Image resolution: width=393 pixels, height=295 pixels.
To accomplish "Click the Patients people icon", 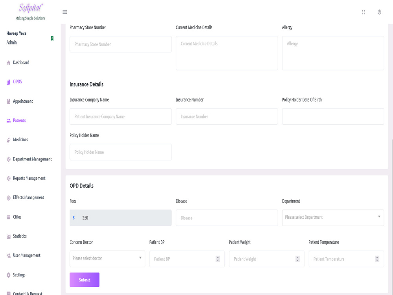I will [x=9, y=121].
